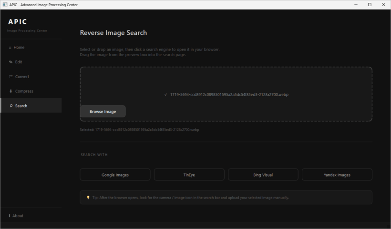Maximize the APIC window

click(370, 5)
